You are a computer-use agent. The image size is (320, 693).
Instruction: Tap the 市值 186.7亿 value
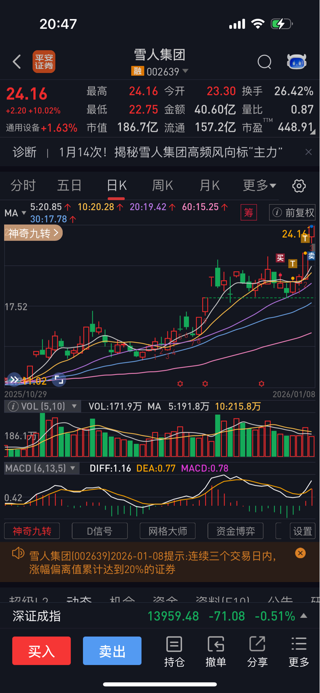(x=137, y=127)
